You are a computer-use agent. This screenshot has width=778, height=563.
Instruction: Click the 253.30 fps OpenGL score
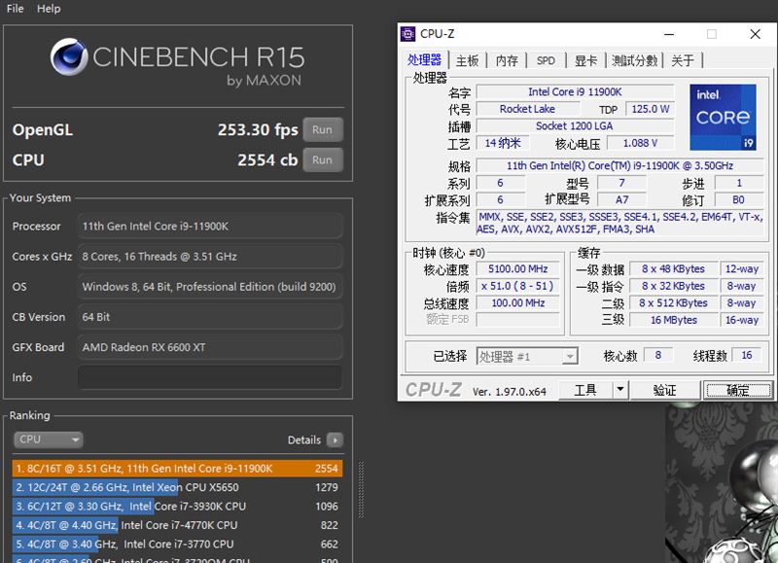(x=258, y=130)
